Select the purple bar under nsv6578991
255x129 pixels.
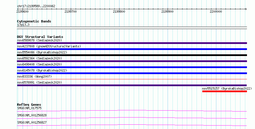coord(132,85)
